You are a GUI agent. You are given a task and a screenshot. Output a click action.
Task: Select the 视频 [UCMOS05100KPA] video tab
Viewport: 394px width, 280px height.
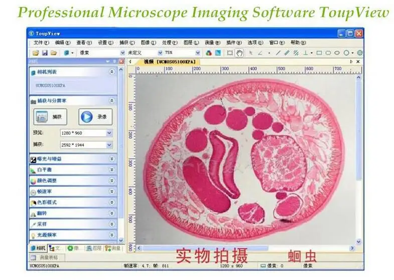[170, 62]
